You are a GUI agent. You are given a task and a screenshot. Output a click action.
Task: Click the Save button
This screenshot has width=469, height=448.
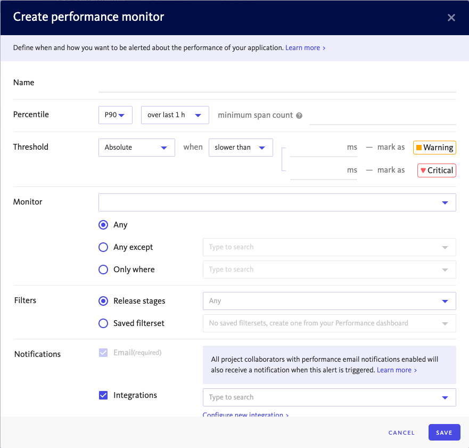(444, 433)
